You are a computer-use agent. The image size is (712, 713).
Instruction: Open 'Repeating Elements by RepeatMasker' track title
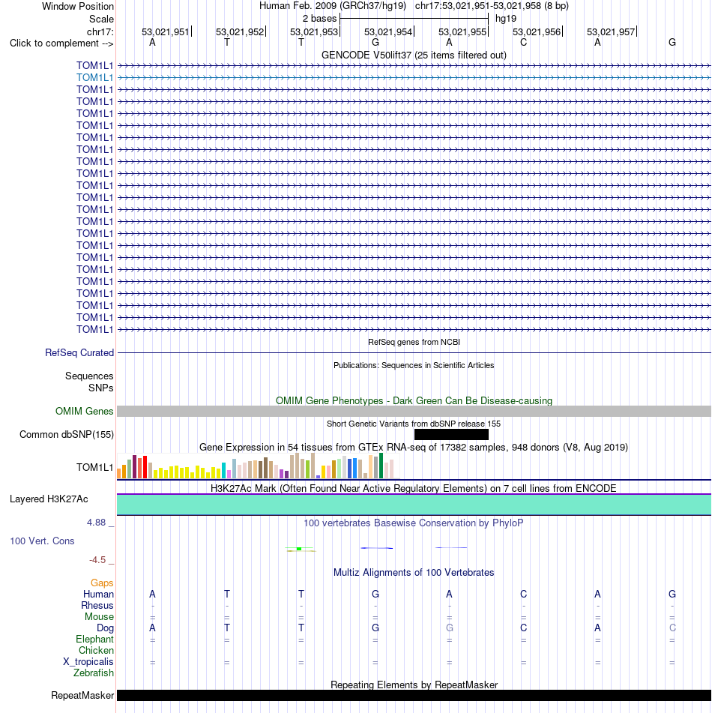tap(414, 685)
